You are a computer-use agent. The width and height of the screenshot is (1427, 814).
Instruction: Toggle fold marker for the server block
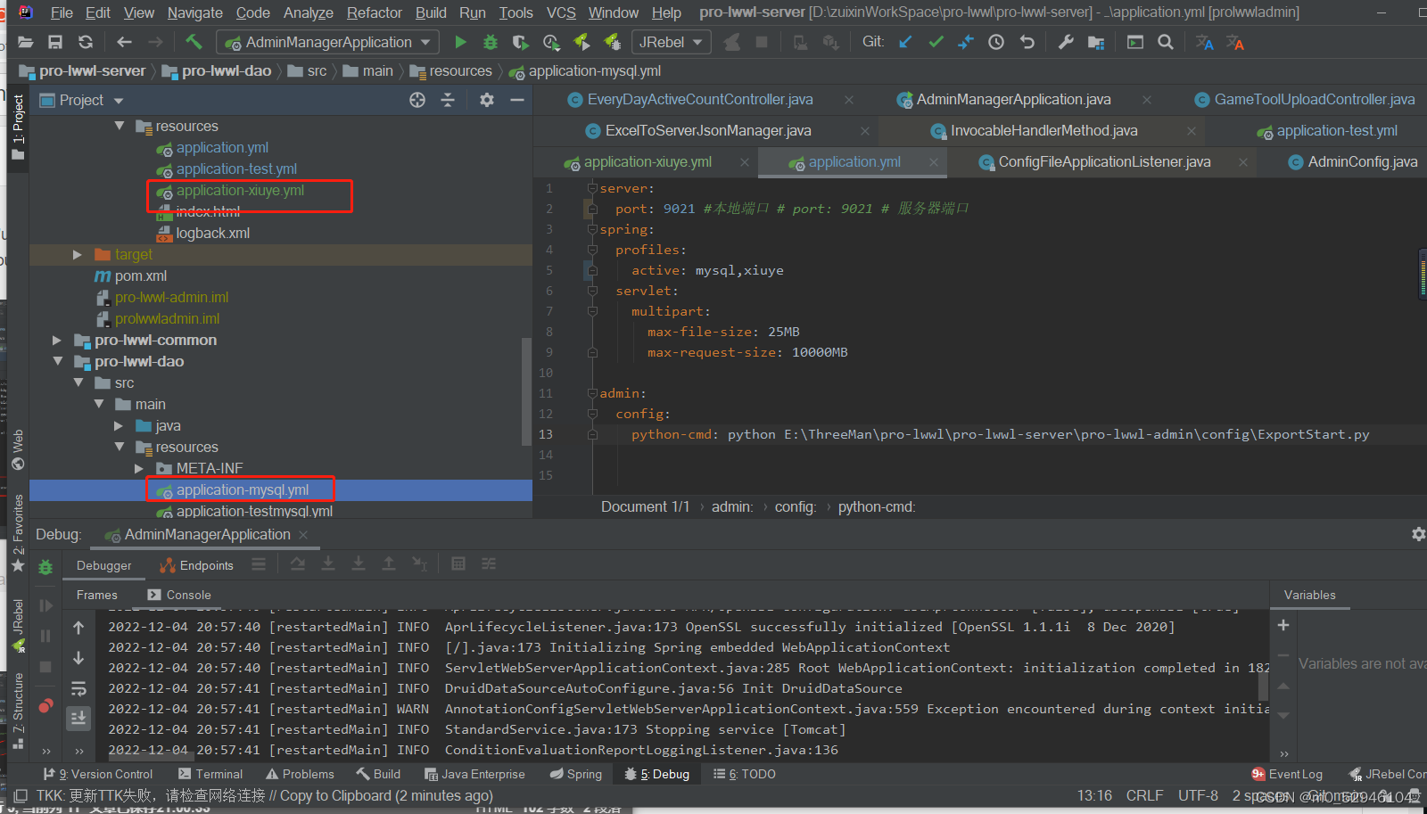coord(592,188)
